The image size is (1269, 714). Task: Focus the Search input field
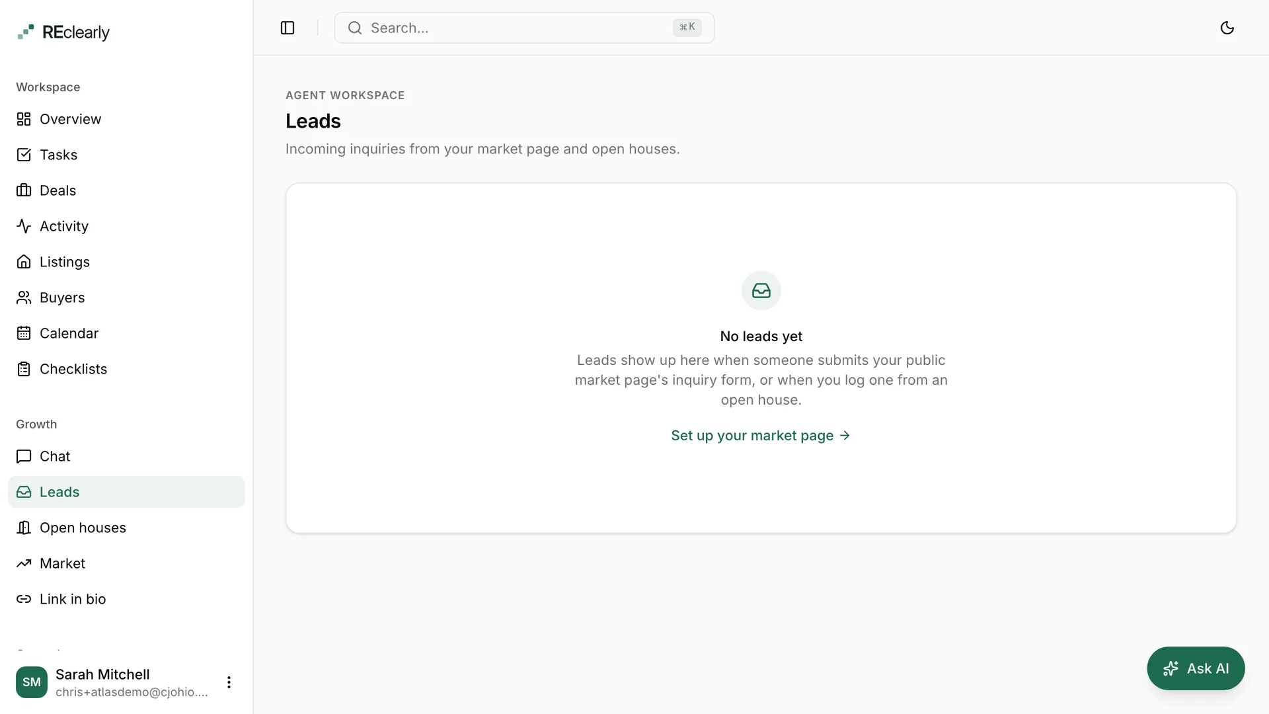click(524, 28)
